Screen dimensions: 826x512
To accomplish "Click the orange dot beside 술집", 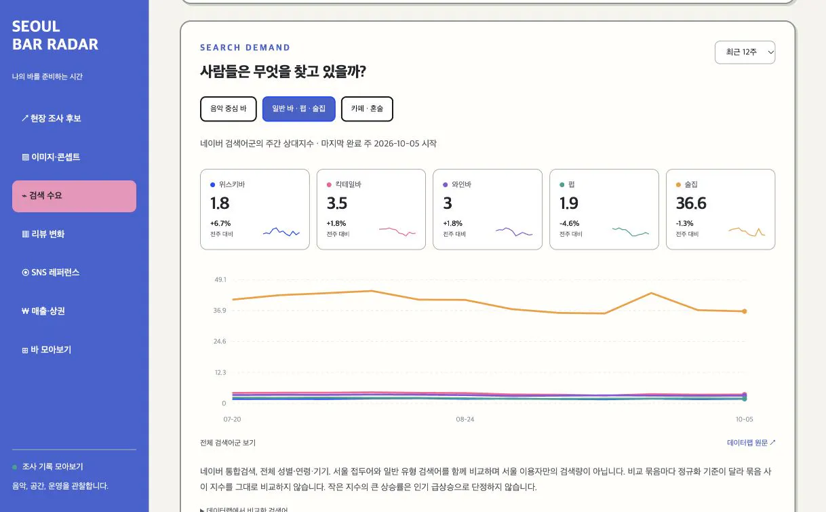I will 679,184.
